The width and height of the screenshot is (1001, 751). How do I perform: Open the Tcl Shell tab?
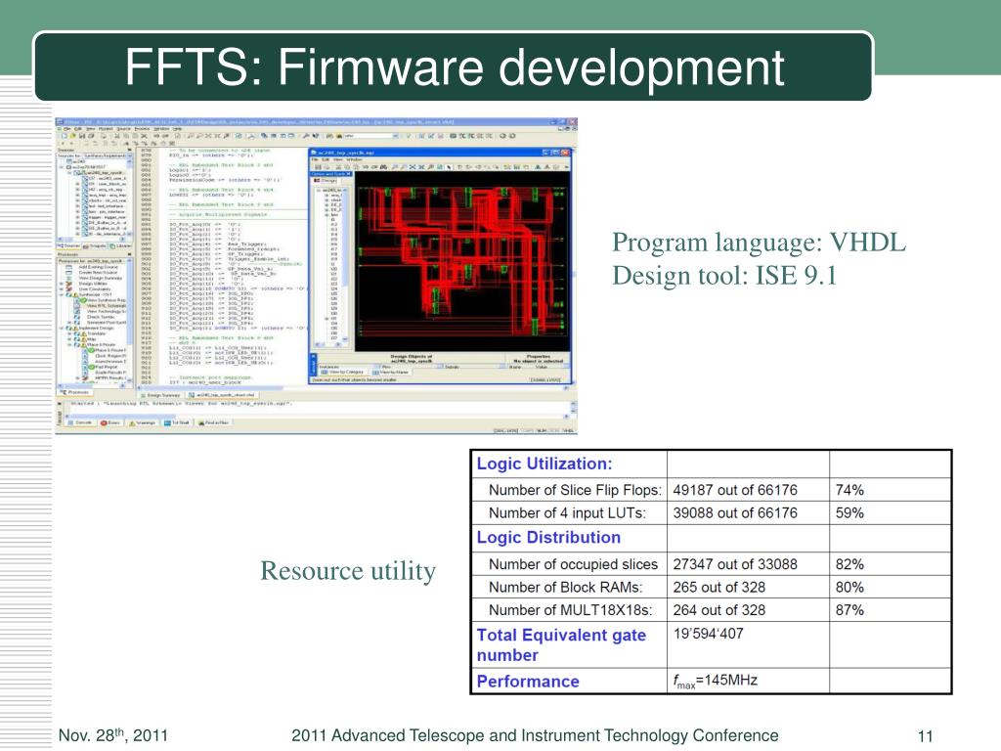tap(177, 422)
